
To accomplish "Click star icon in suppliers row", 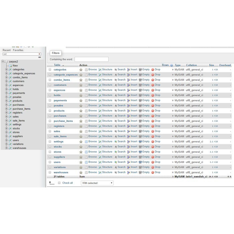I will 81,157.
